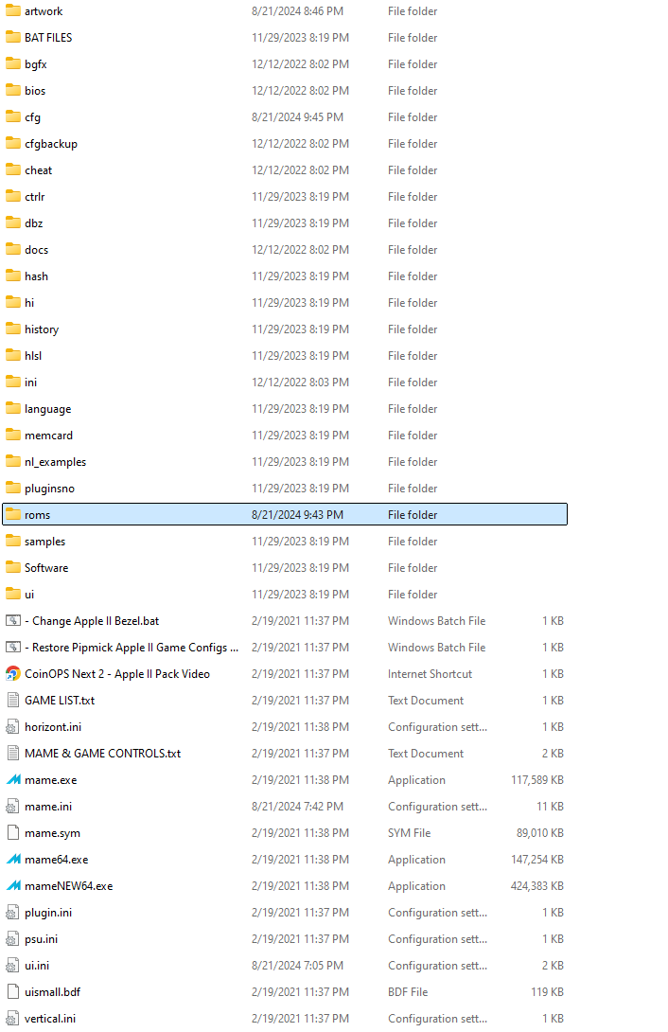This screenshot has width=668, height=1032.
Task: Click the 8/21/2024 7:42 PM date
Action: point(297,807)
